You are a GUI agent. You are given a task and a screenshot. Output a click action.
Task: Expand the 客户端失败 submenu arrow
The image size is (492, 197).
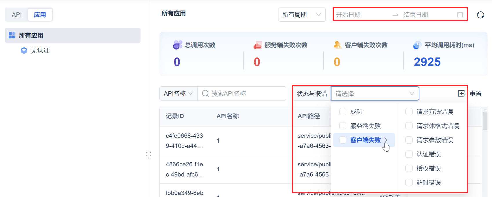point(386,140)
